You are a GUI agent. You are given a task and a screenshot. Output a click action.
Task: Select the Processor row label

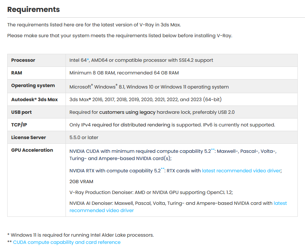23,60
